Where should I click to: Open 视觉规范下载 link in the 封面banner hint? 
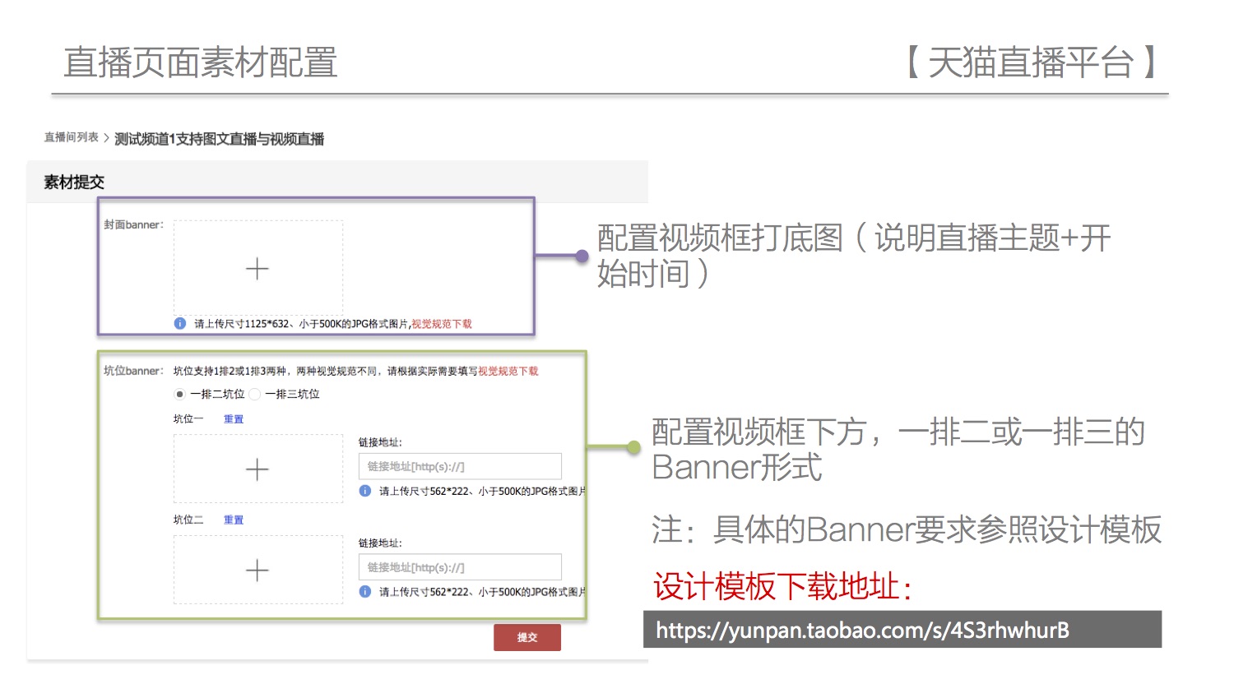pos(442,324)
